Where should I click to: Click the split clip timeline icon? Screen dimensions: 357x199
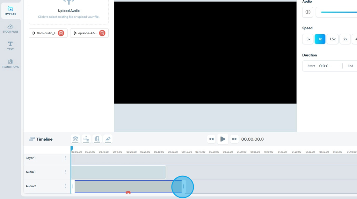(86, 139)
